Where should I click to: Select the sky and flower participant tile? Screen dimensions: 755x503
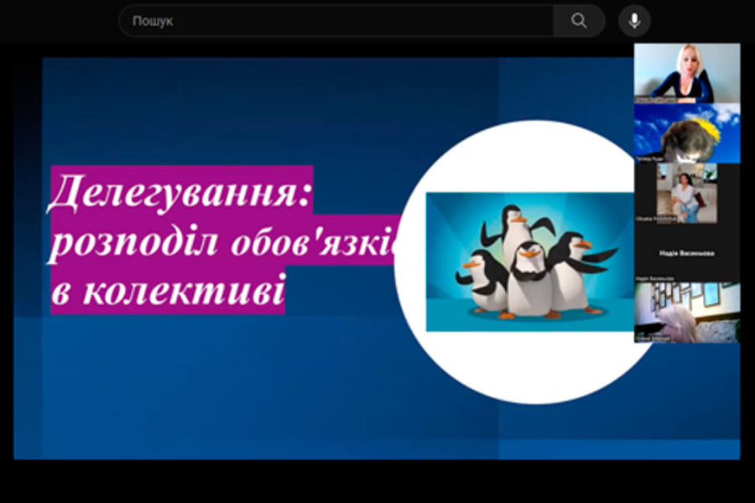(686, 133)
